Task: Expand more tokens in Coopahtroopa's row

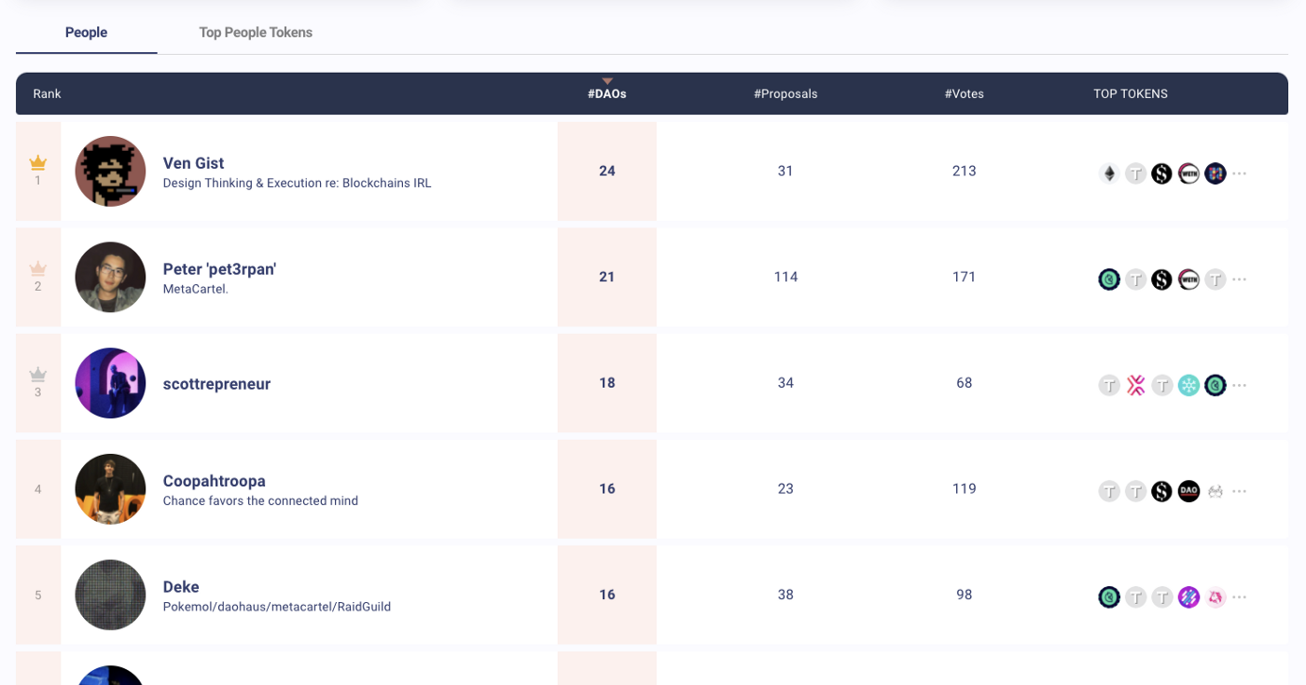Action: 1240,491
